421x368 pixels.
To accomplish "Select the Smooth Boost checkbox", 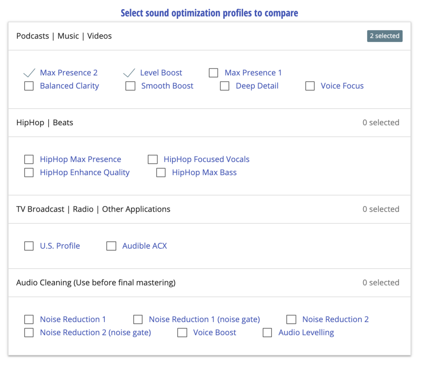I will [x=130, y=86].
